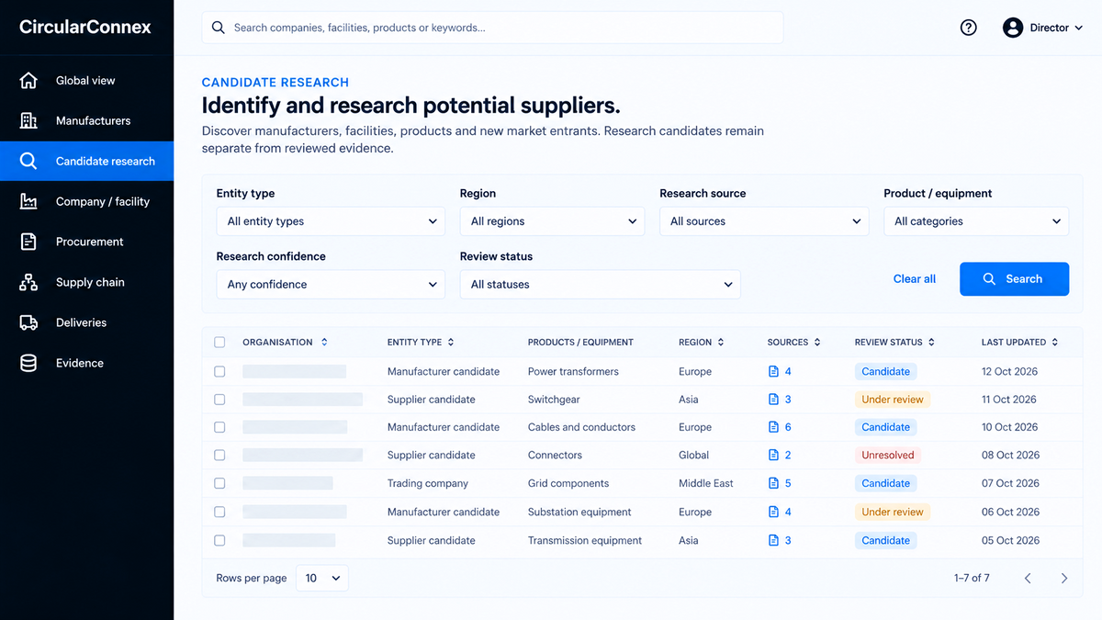
Task: Click the 'Trading company' entity cell
Action: tap(427, 483)
